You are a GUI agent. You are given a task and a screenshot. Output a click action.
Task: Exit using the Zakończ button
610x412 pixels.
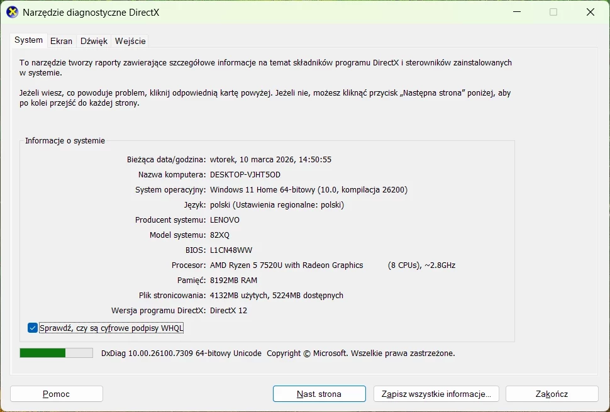[x=552, y=394]
